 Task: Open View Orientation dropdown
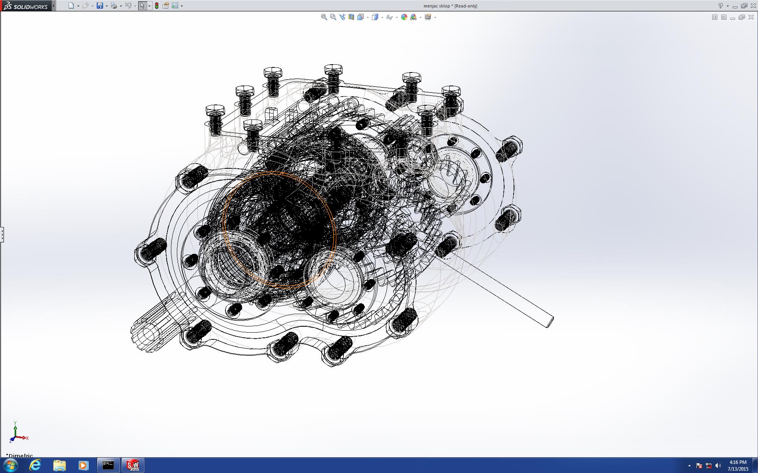[361, 17]
